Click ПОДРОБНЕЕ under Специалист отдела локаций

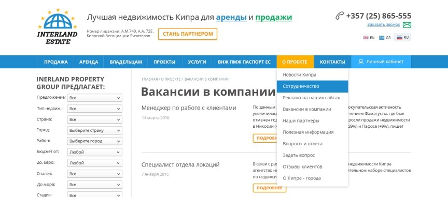pyautogui.click(x=270, y=188)
